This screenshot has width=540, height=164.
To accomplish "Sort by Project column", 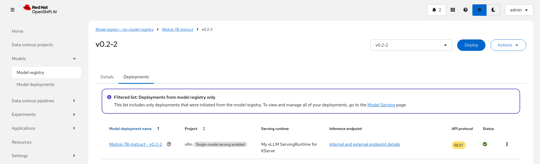I will (191, 129).
